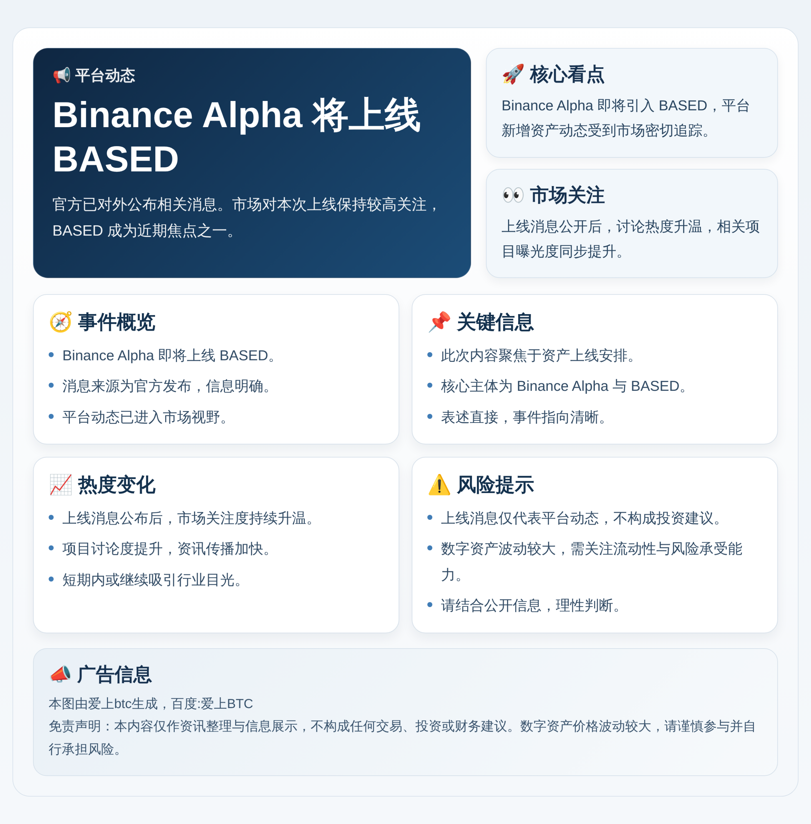Click the 平台动态 label
The width and height of the screenshot is (811, 824).
[105, 75]
